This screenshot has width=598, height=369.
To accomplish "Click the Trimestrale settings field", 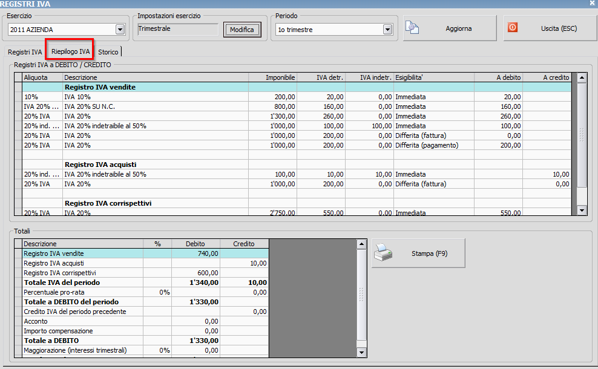I will pos(178,29).
